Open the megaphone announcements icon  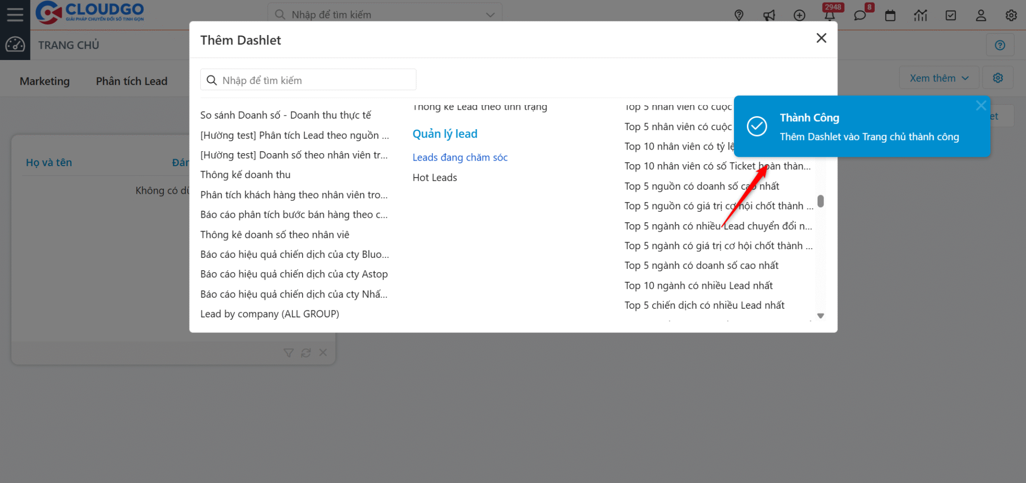(769, 16)
